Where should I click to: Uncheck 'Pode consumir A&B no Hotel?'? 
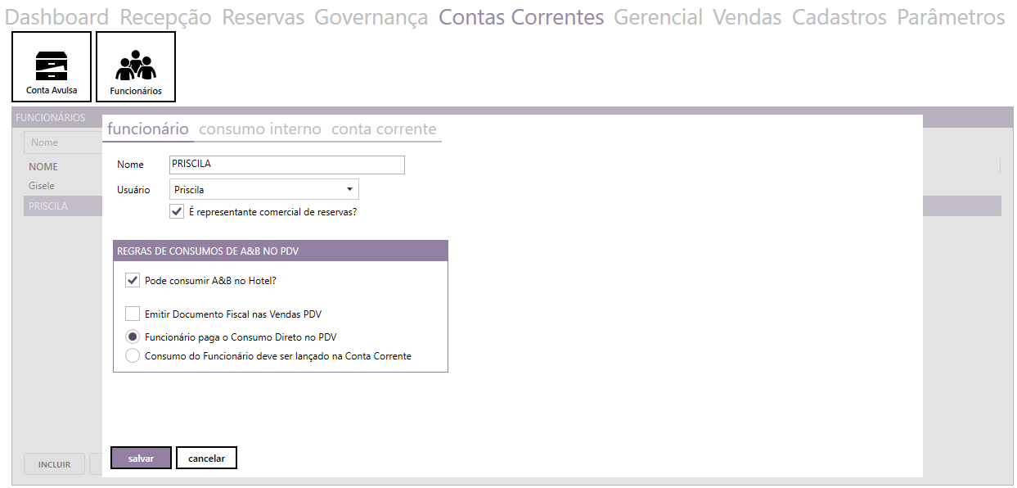[x=133, y=281]
